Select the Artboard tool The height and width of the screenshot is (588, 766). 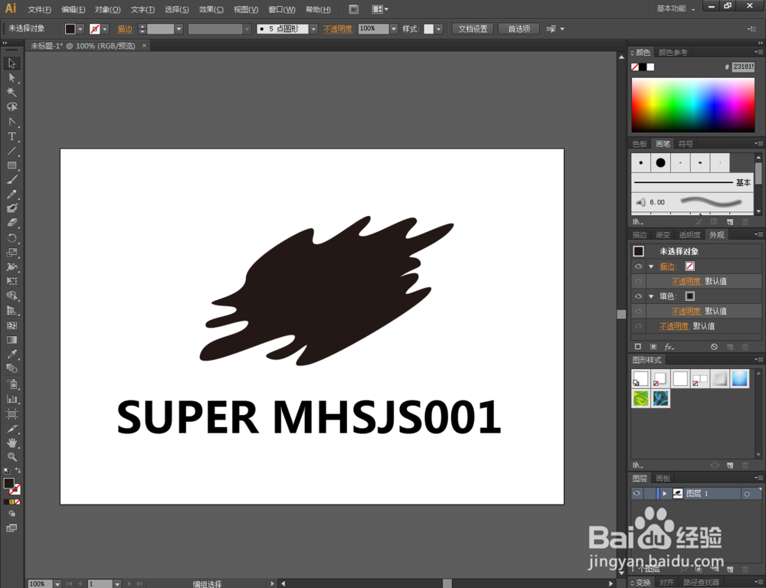tap(11, 414)
